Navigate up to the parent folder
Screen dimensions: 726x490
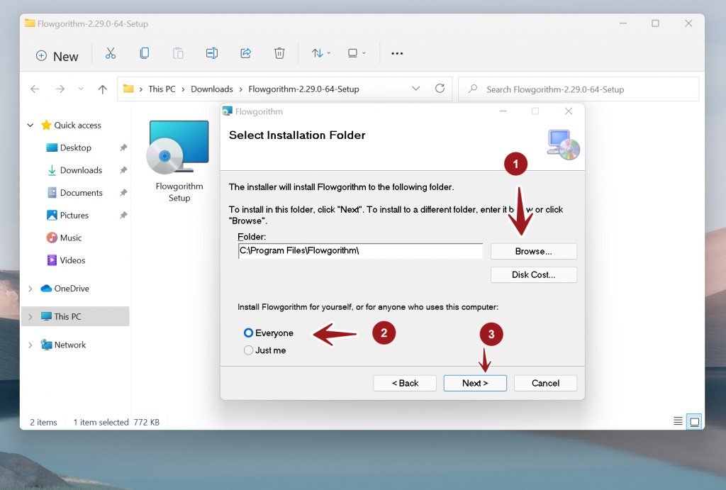[x=102, y=89]
